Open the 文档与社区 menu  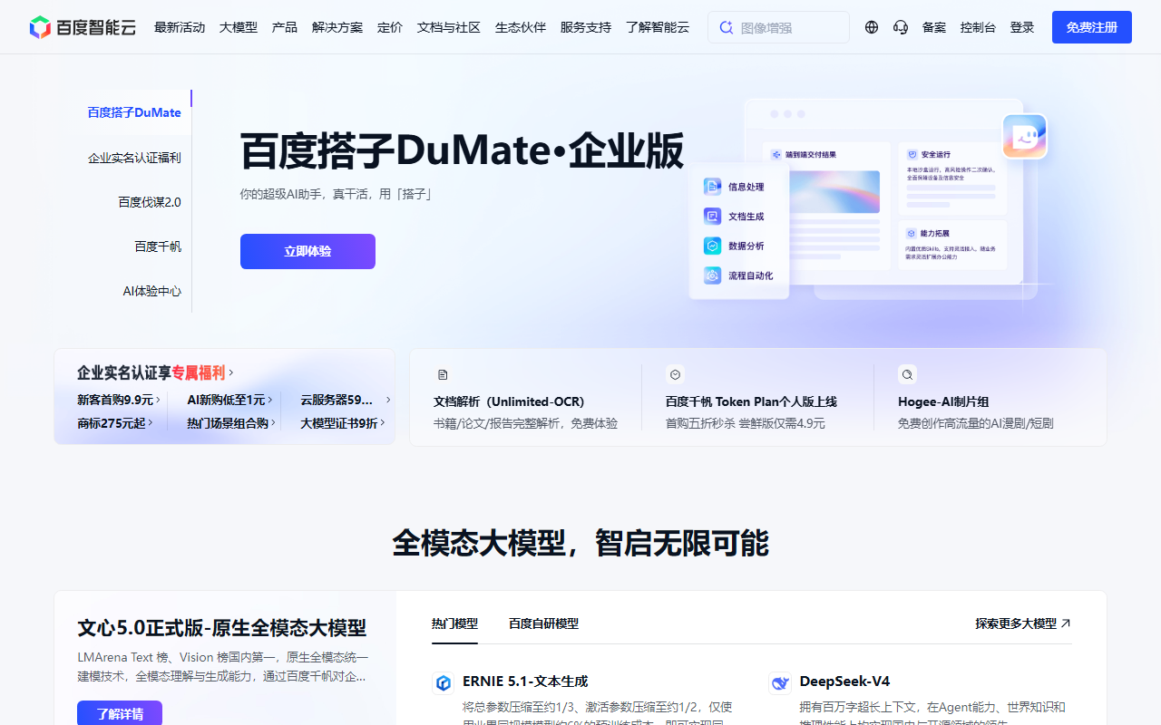(449, 27)
